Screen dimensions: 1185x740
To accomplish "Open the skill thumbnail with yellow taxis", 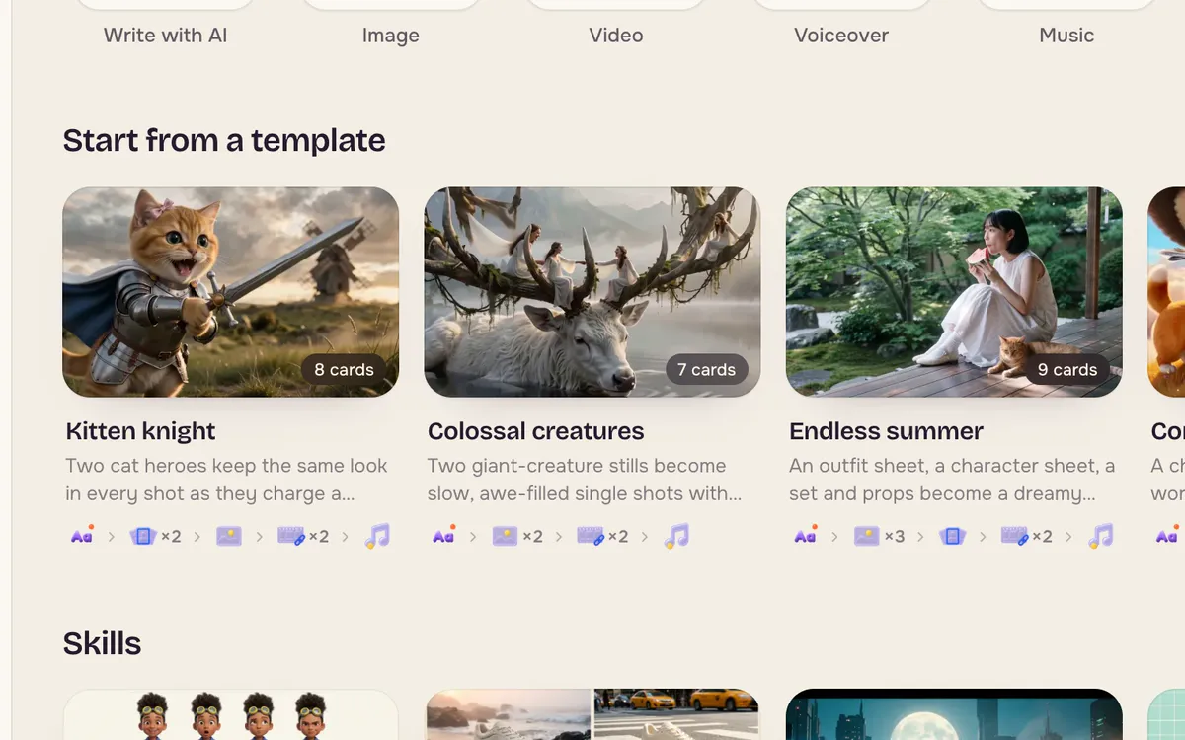I will click(592, 714).
